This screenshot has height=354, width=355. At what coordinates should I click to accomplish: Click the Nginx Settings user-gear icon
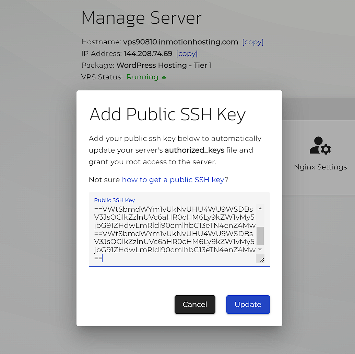pyautogui.click(x=320, y=145)
